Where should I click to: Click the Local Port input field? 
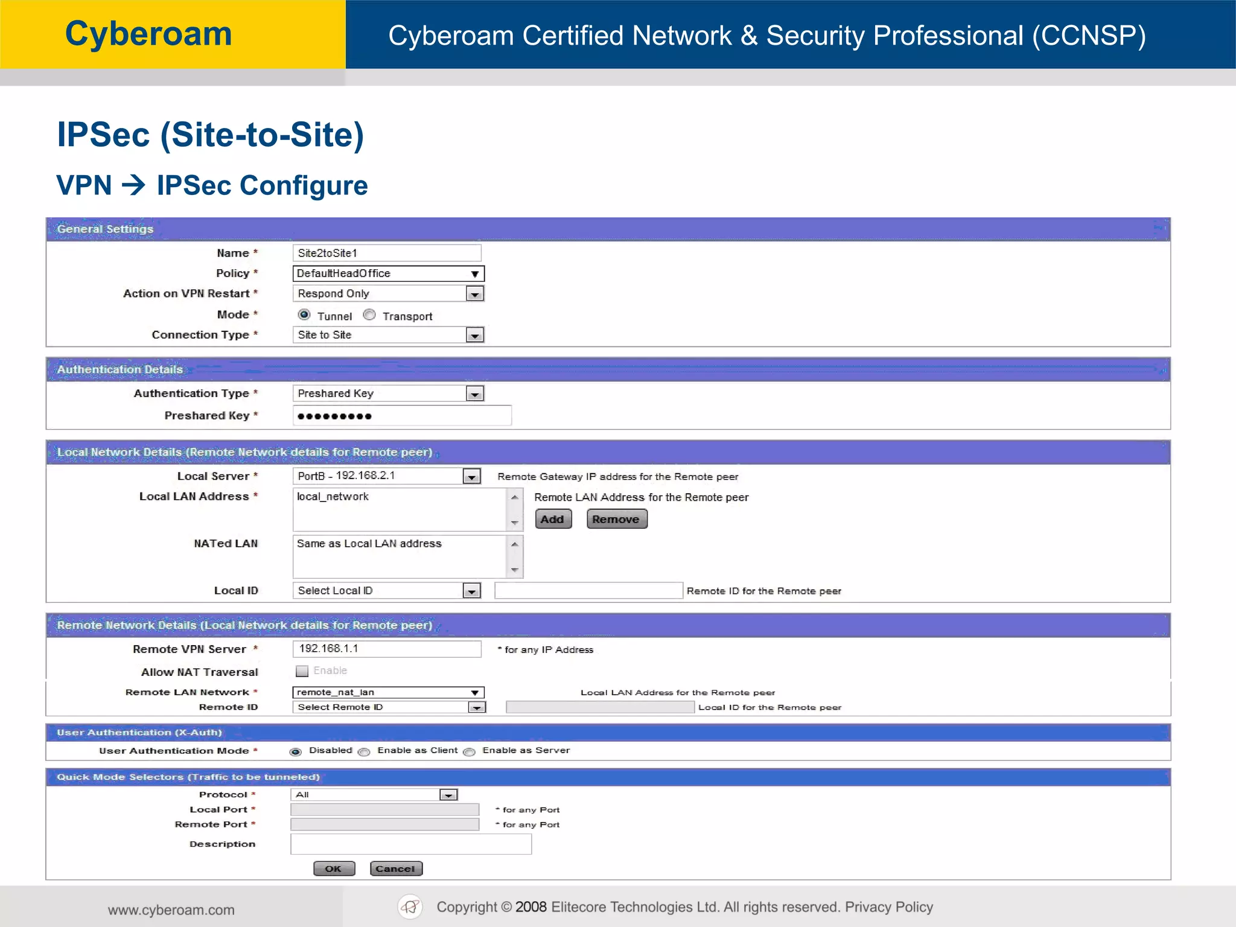[x=385, y=810]
